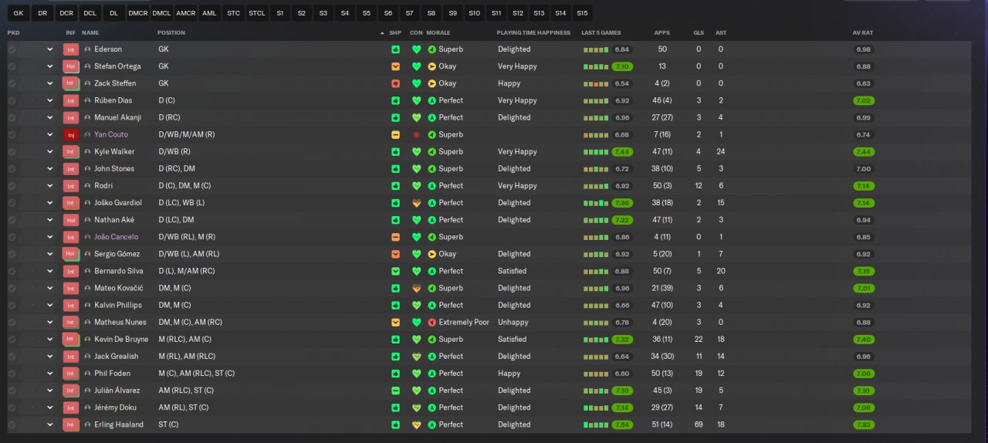Expand the dropdown arrow on Julián Álvarez's row
Image resolution: width=988 pixels, height=443 pixels.
pos(50,391)
